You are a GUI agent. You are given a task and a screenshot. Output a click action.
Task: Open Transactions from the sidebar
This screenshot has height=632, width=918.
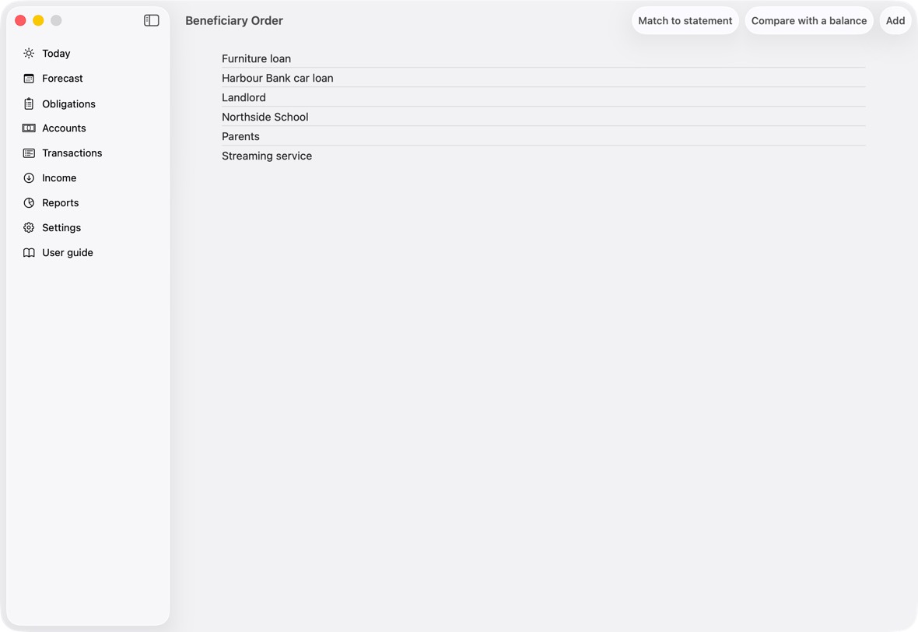[x=88, y=153]
